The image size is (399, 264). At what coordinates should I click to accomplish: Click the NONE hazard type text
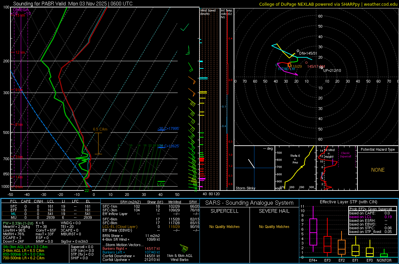point(378,170)
